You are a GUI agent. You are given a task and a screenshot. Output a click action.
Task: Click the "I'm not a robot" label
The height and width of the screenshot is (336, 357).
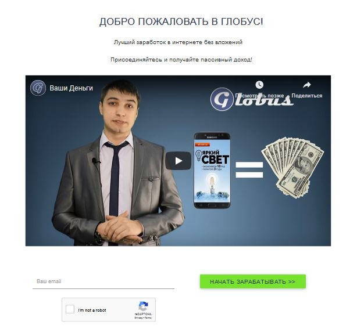(x=92, y=310)
